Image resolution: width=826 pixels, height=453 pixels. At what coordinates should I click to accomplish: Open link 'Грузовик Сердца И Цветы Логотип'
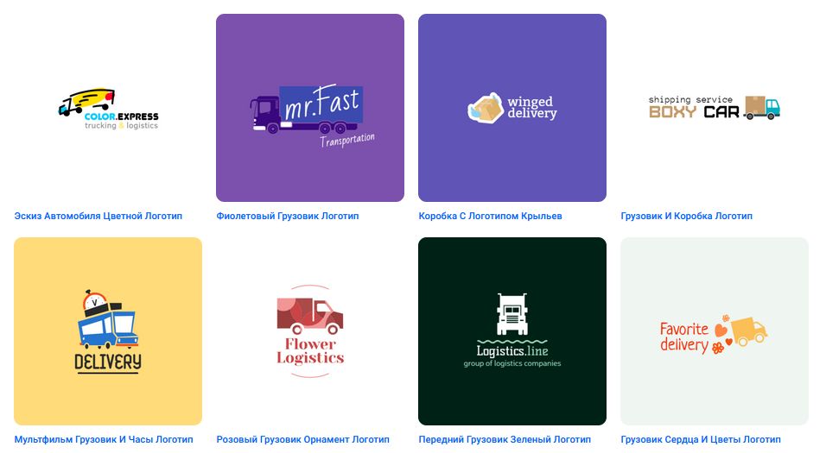(701, 440)
